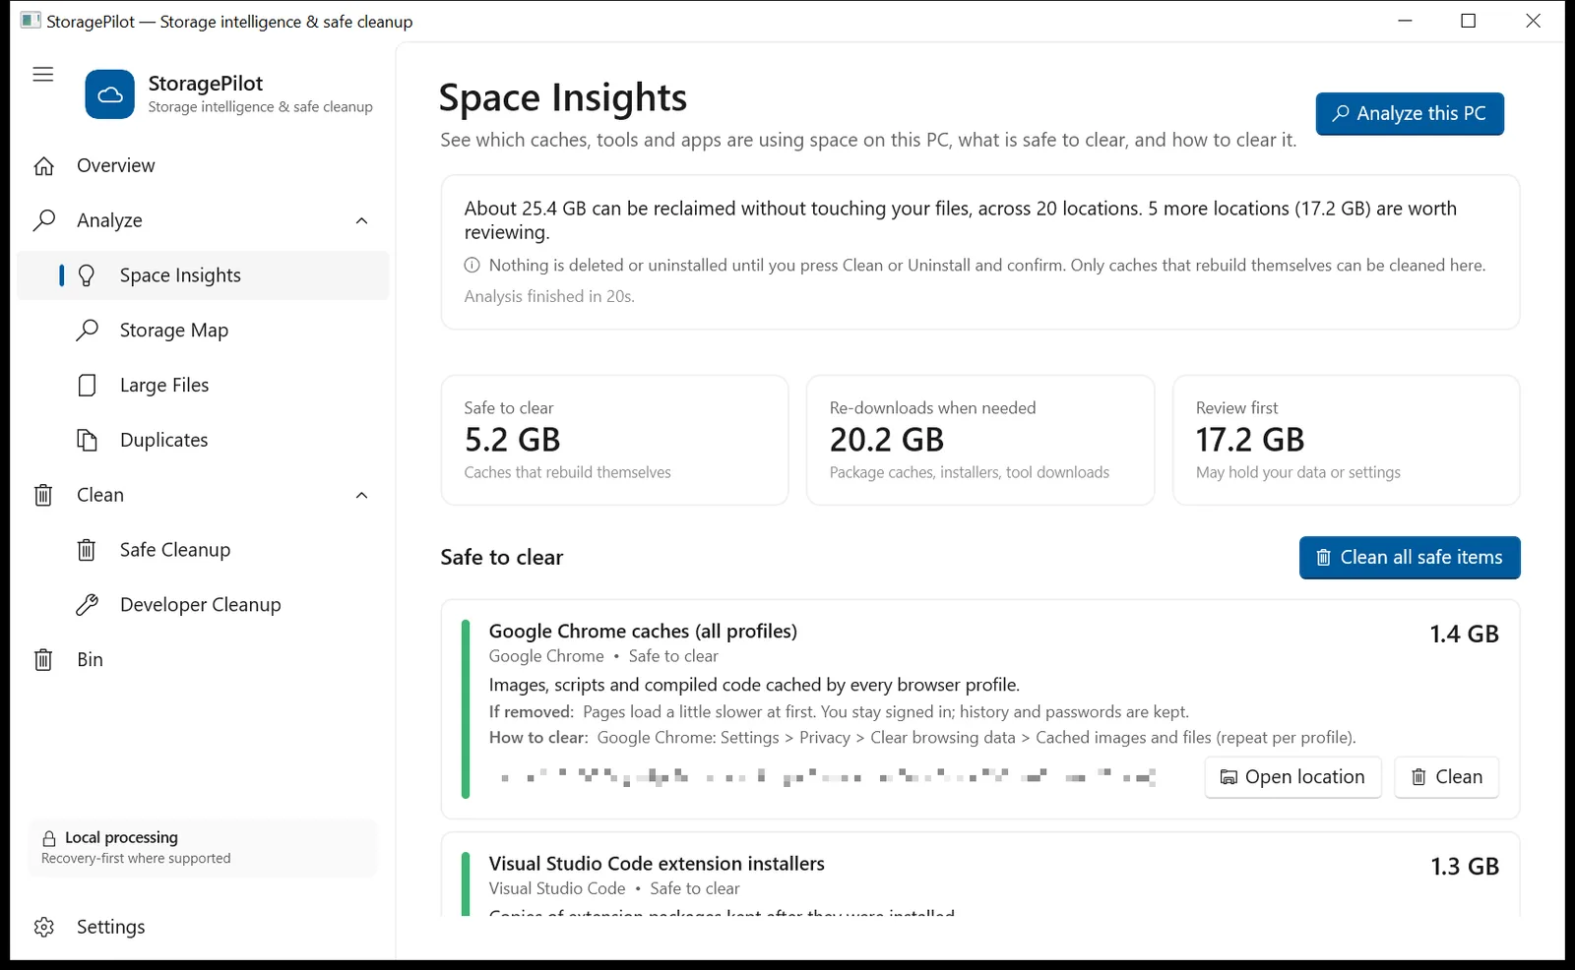
Task: Collapse the Analyze section chevron
Action: click(361, 220)
